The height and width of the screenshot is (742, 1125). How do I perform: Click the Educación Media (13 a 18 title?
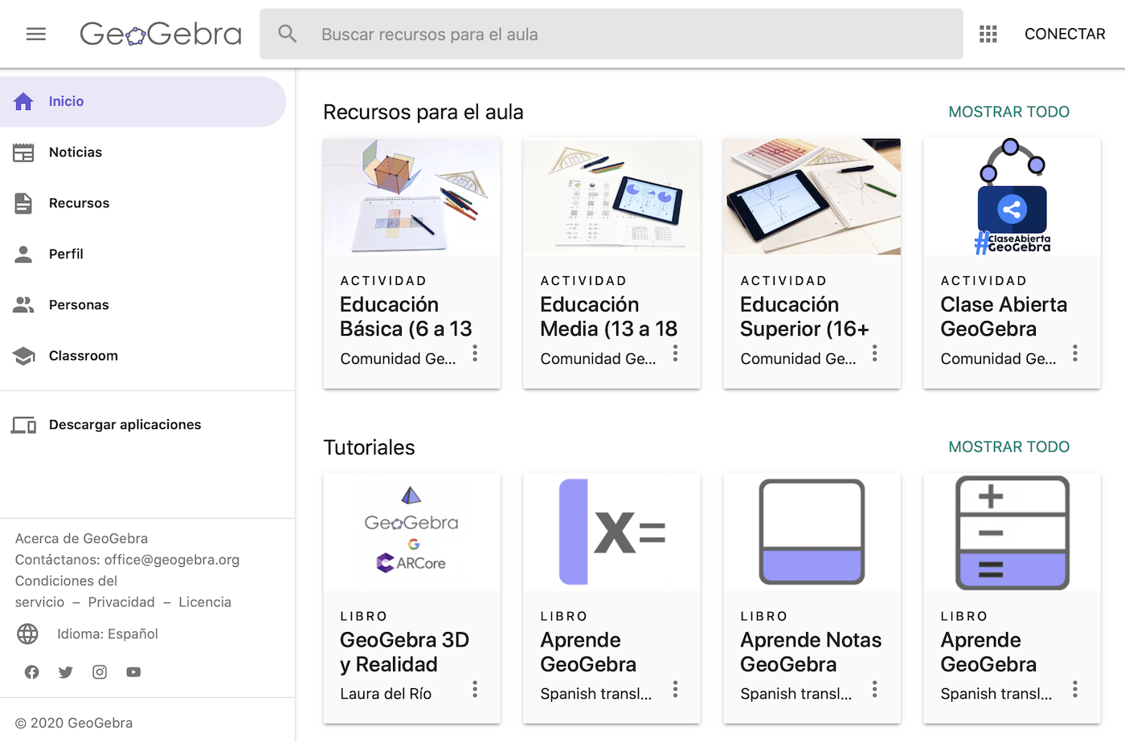(608, 316)
